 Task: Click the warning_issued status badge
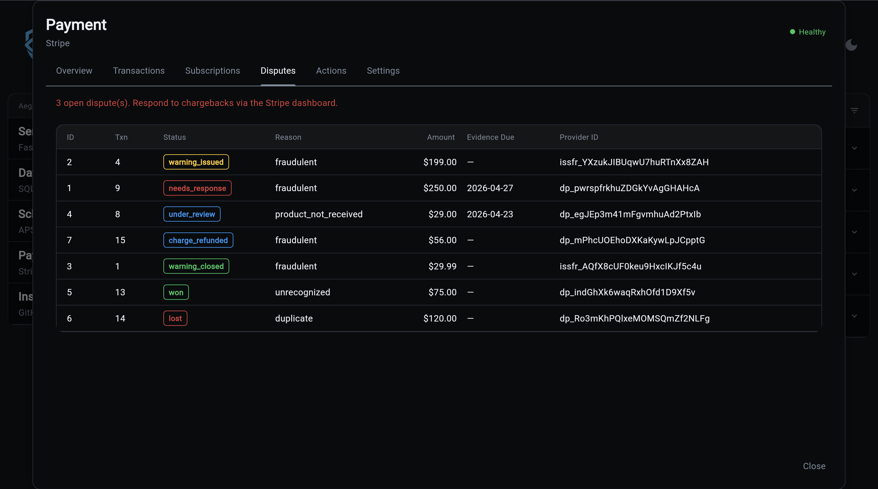tap(196, 162)
